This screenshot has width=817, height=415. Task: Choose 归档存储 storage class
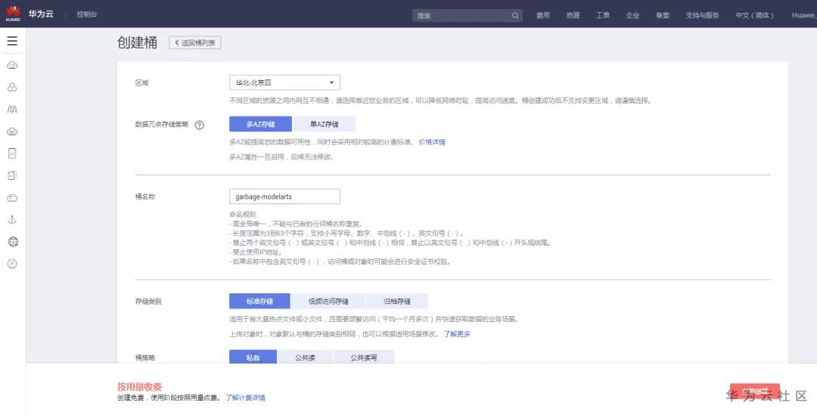tap(397, 301)
